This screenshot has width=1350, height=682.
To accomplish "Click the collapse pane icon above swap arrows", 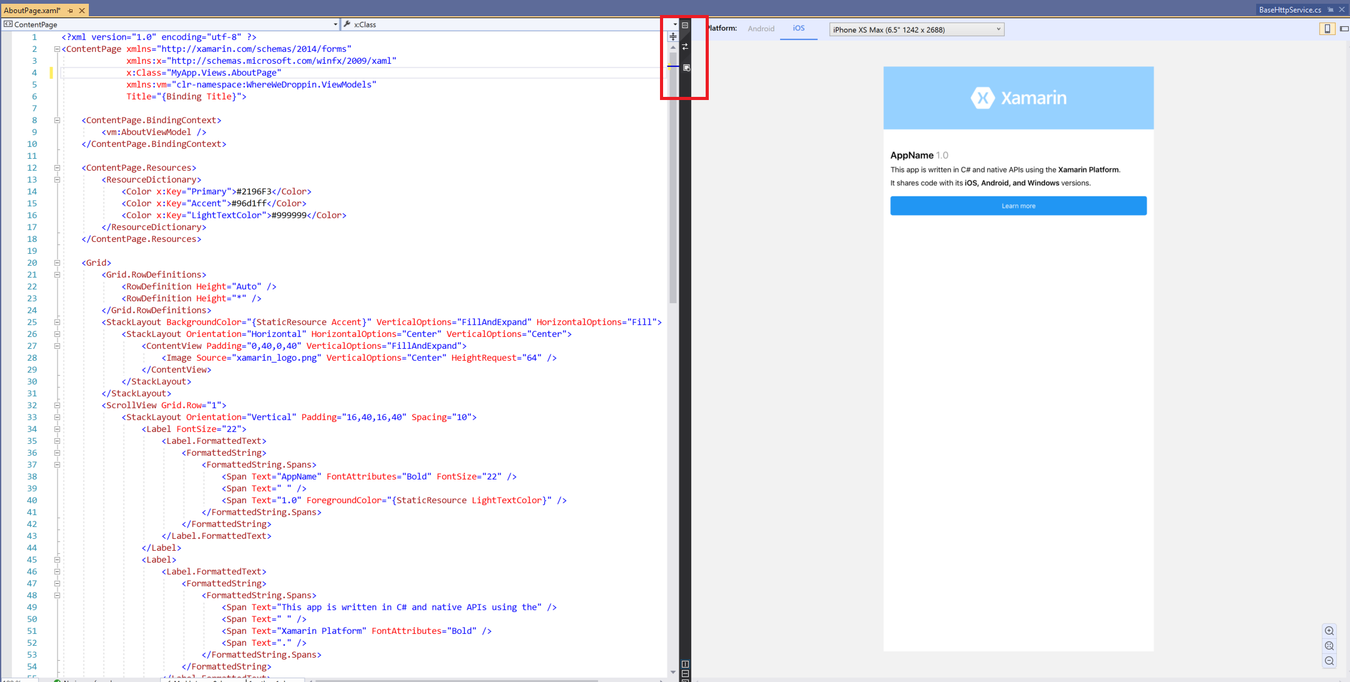I will (x=685, y=26).
